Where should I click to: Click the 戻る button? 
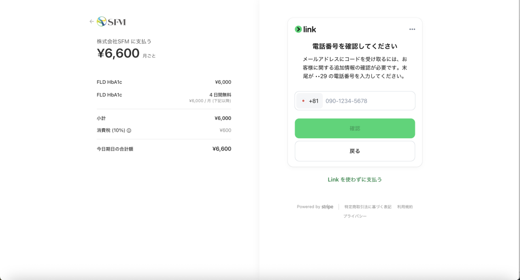click(354, 151)
